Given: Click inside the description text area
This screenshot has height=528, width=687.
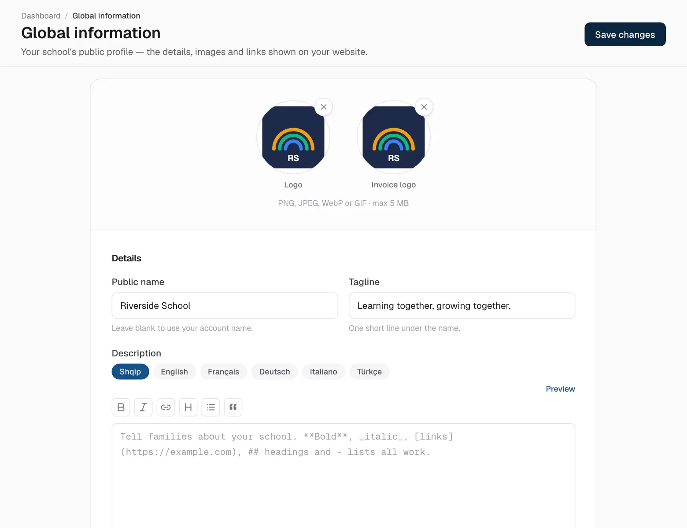Looking at the screenshot, I should tap(343, 475).
